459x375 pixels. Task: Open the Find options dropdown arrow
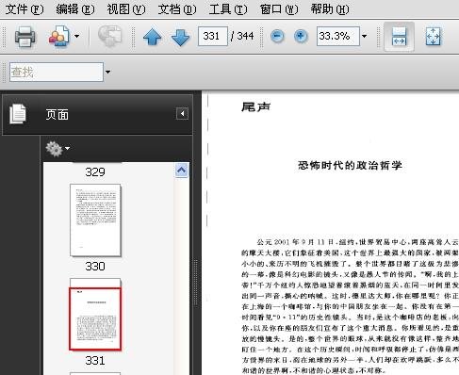click(107, 72)
